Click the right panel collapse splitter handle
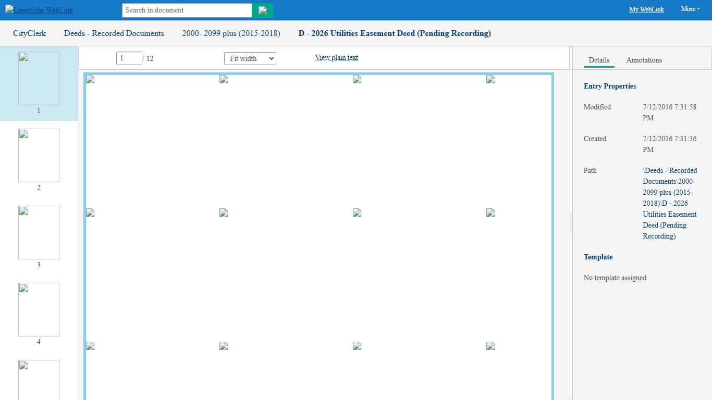This screenshot has width=712, height=400. tap(571, 223)
